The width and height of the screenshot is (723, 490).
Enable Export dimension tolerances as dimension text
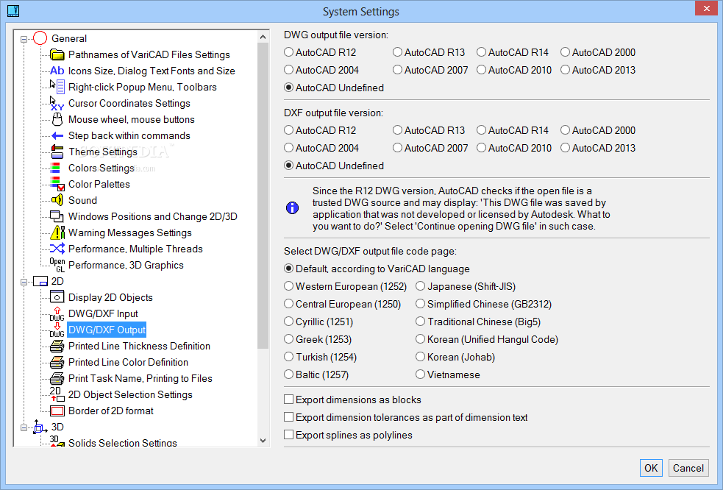pos(406,418)
